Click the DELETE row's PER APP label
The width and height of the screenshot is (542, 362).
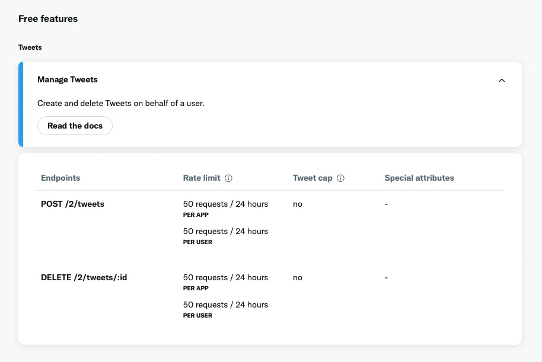(x=196, y=289)
